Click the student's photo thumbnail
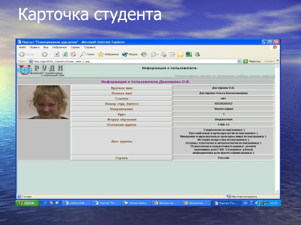Viewport: 301px width, 225px height. (x=44, y=102)
